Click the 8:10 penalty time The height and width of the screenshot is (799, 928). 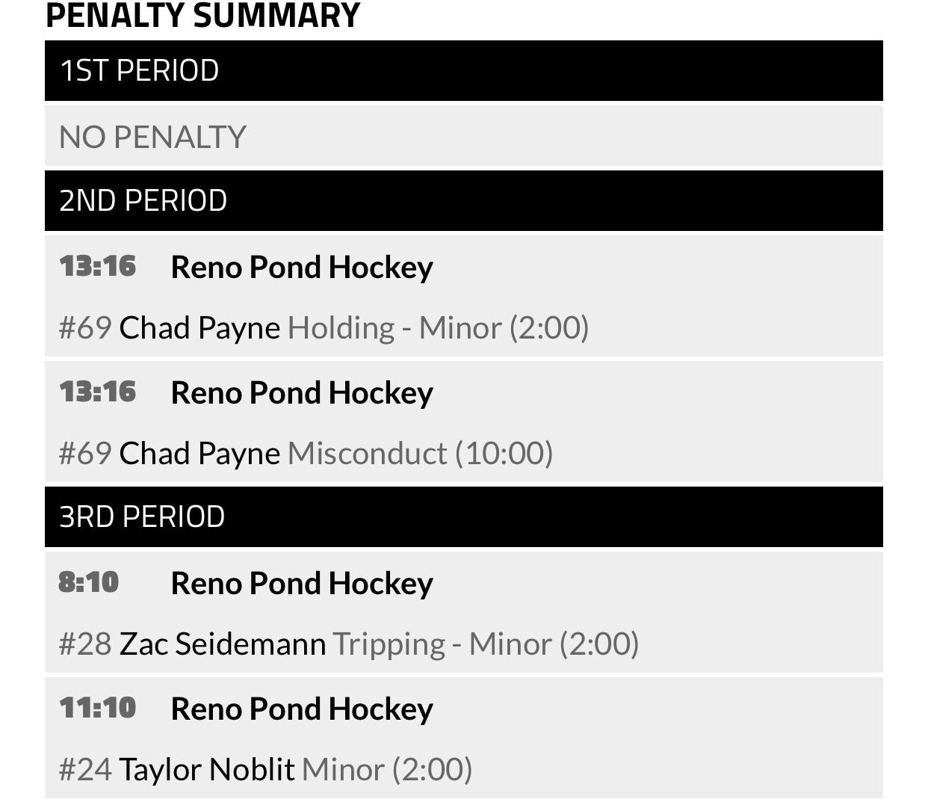[89, 582]
